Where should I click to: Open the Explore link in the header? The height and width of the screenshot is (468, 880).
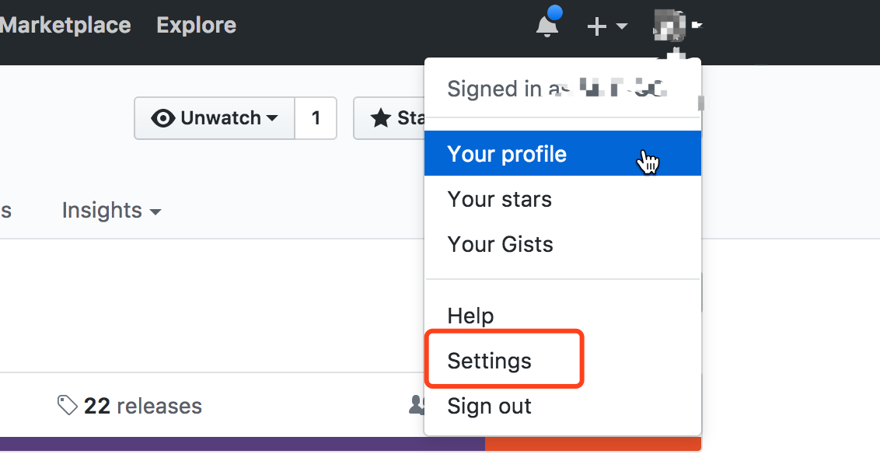[196, 25]
